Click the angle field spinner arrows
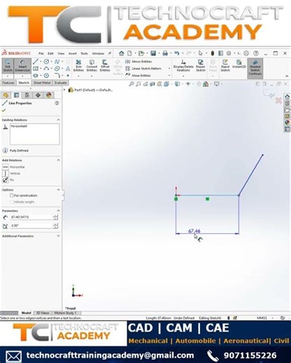This screenshot has width=291, height=363. click(55, 225)
